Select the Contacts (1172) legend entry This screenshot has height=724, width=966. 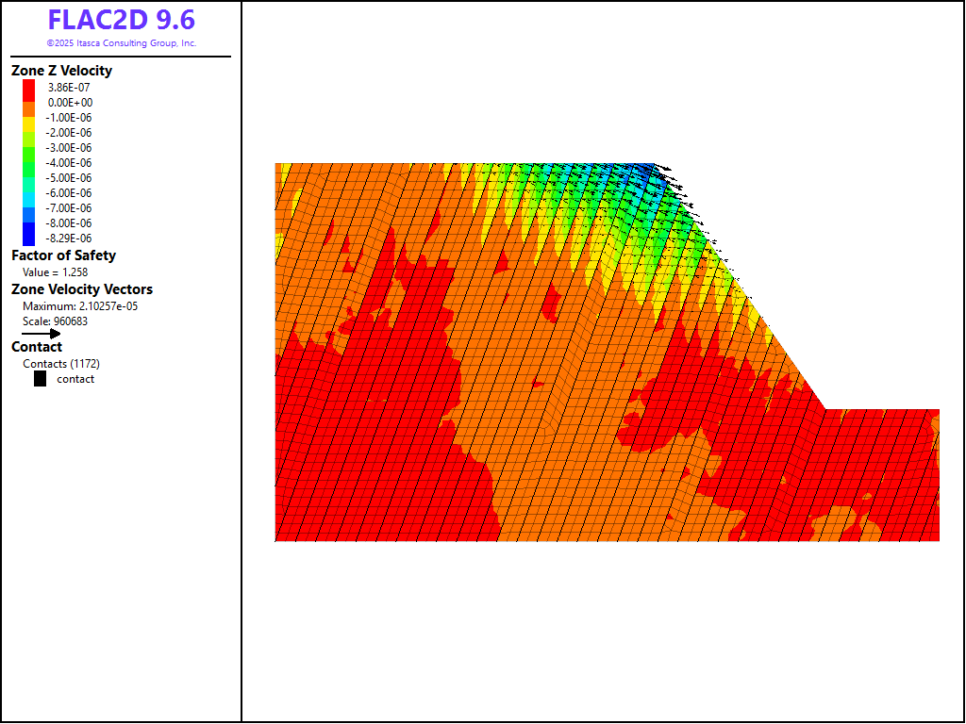click(61, 364)
